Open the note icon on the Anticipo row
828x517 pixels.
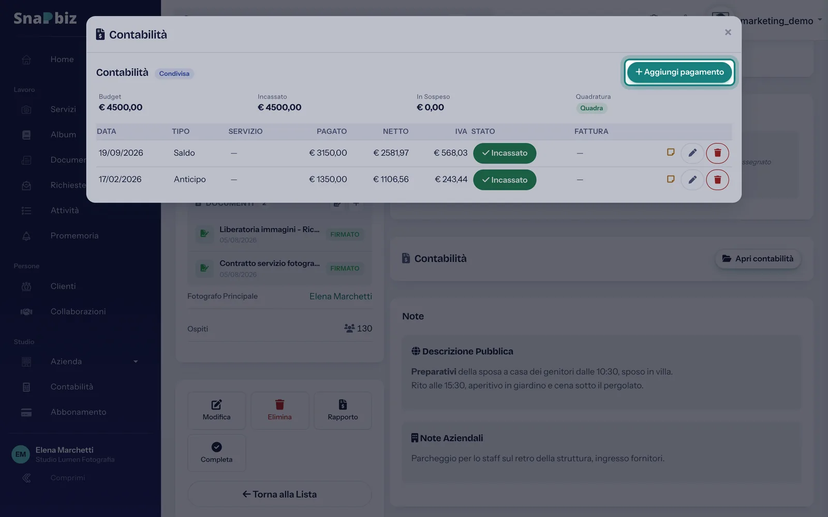[671, 179]
